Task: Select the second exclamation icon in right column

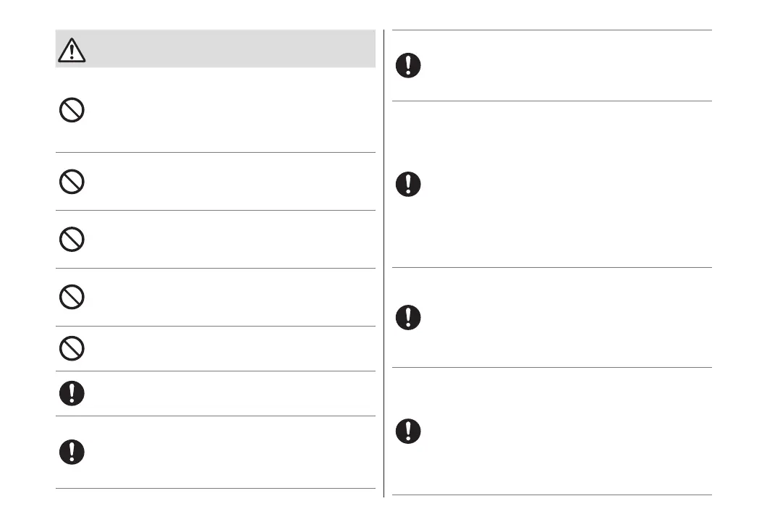Action: (x=408, y=184)
